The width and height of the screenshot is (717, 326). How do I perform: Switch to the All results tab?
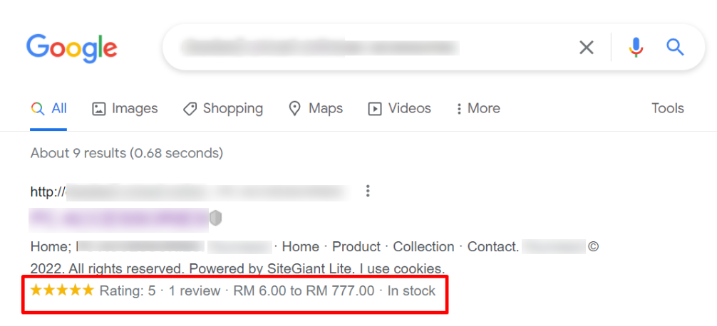tap(48, 109)
